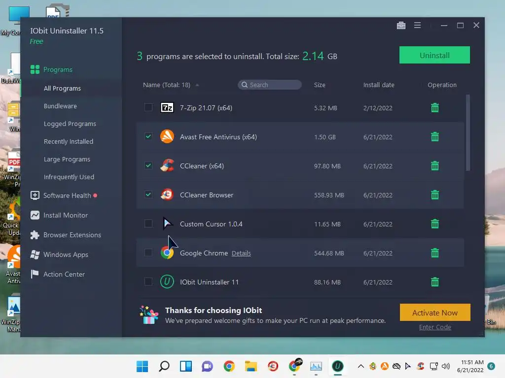
Task: Check the 7-Zip 21.07 checkbox
Action: pyautogui.click(x=148, y=107)
